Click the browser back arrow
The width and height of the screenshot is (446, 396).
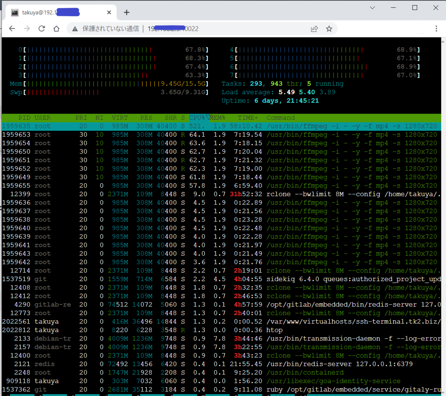coord(12,29)
